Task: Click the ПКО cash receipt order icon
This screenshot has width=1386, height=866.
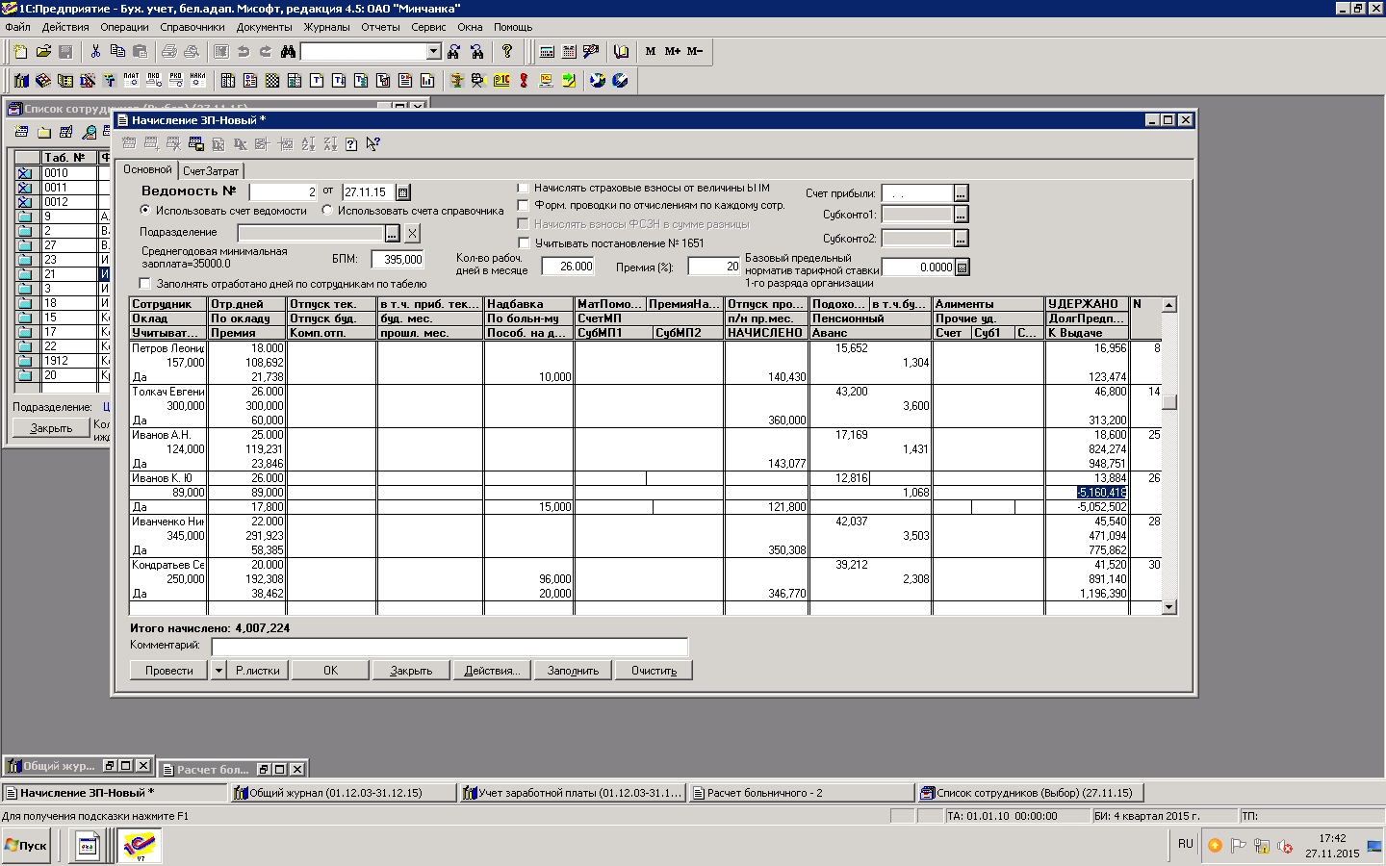Action: click(154, 80)
